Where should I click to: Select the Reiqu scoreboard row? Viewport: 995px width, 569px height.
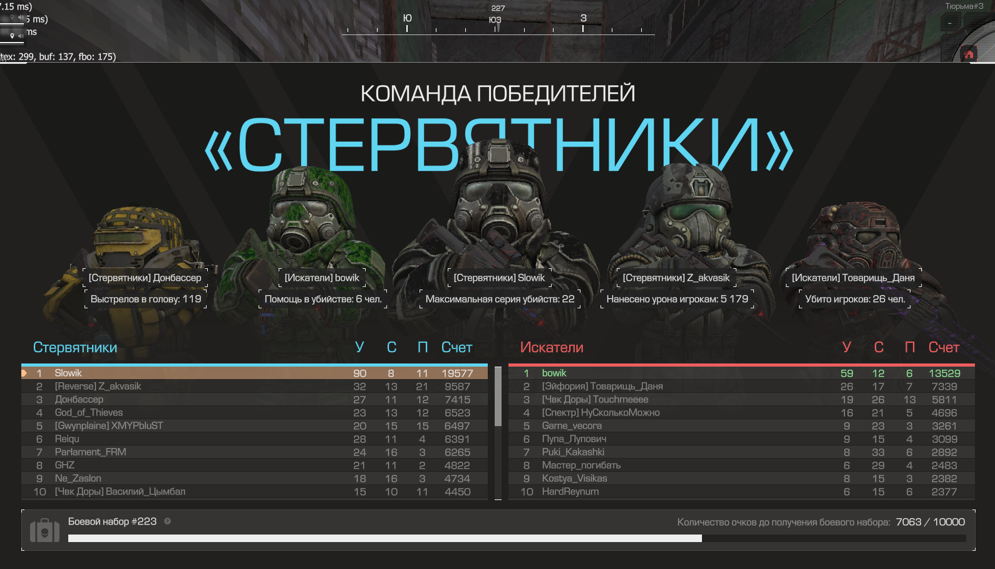[x=254, y=439]
